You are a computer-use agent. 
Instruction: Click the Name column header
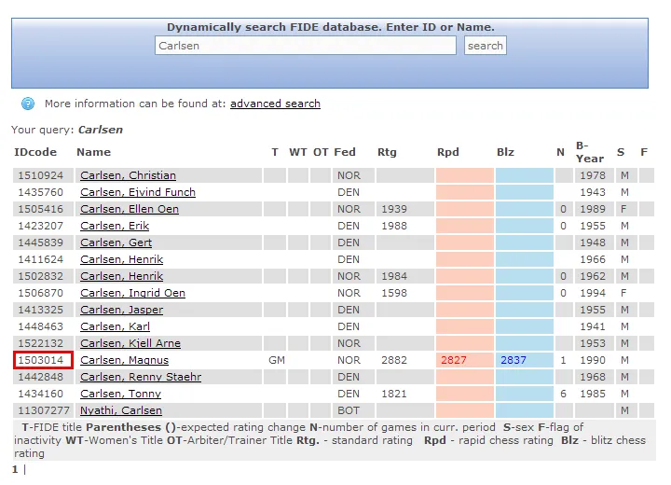point(94,152)
